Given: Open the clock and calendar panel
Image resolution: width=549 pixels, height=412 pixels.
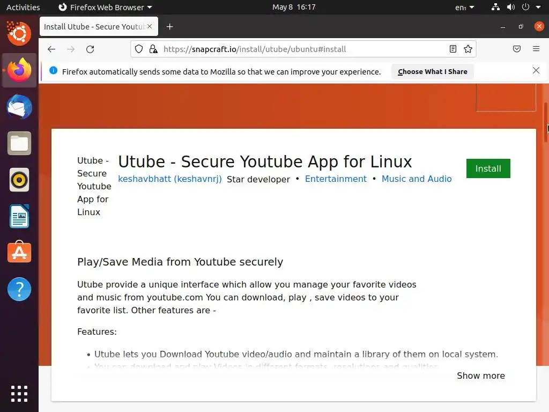Looking at the screenshot, I should click(294, 7).
